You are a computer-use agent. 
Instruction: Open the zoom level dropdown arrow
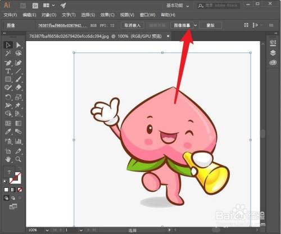(x=47, y=230)
